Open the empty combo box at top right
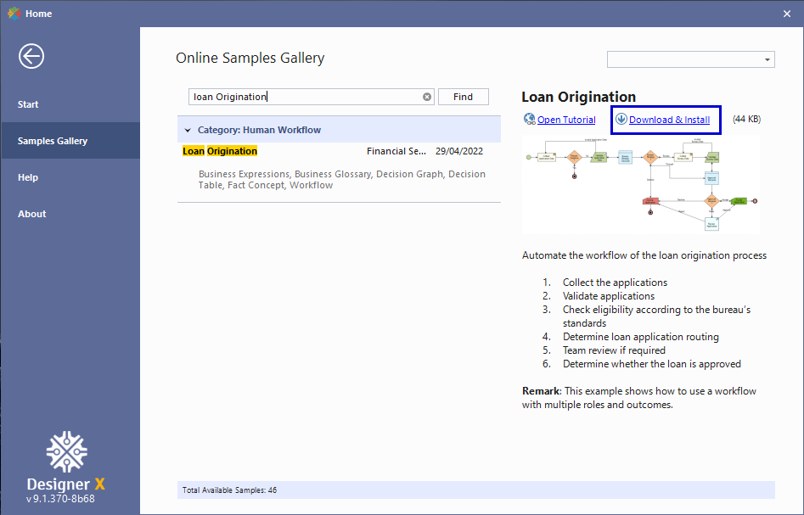Viewport: 804px width, 515px height. click(691, 59)
